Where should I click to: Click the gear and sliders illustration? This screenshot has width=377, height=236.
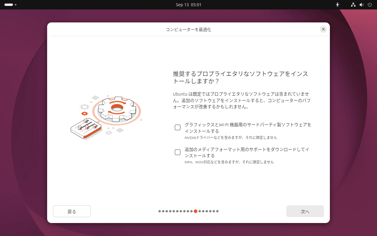point(106,117)
